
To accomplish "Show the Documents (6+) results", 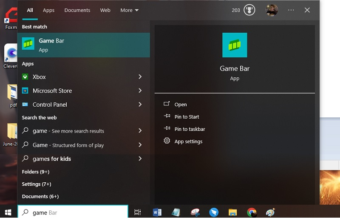I will point(40,196).
